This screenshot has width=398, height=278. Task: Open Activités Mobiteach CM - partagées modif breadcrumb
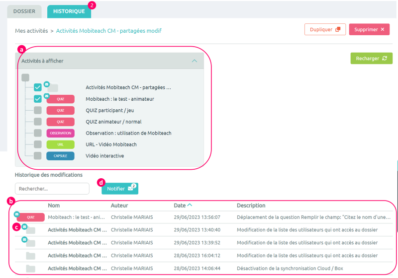[x=108, y=31]
